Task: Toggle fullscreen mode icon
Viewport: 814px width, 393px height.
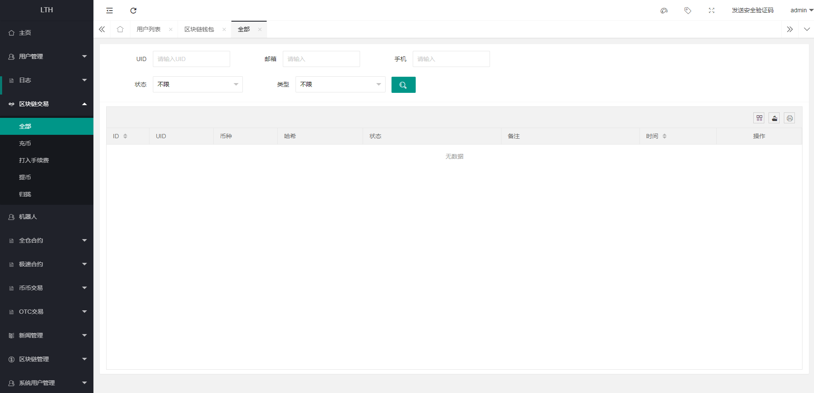Action: (x=712, y=11)
